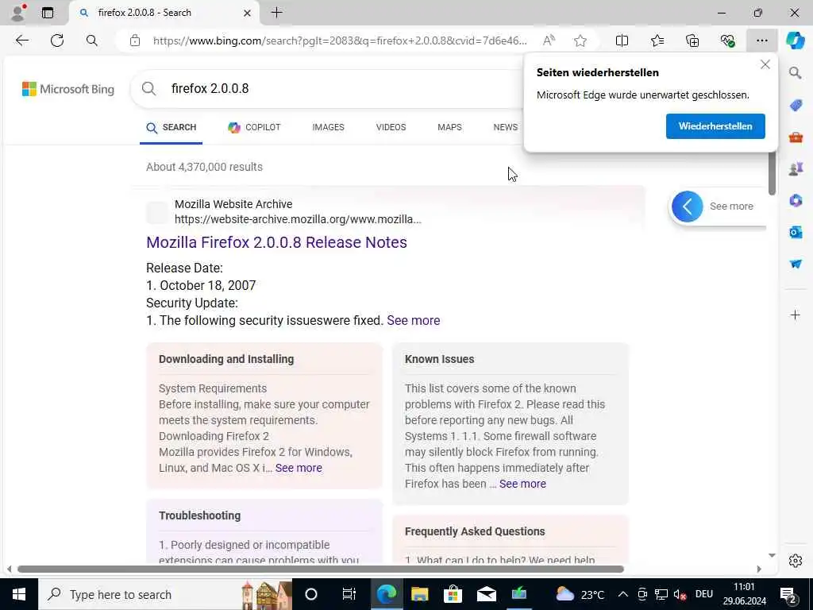View site information lock icon
Viewport: 813px width, 610px height.
(x=135, y=41)
